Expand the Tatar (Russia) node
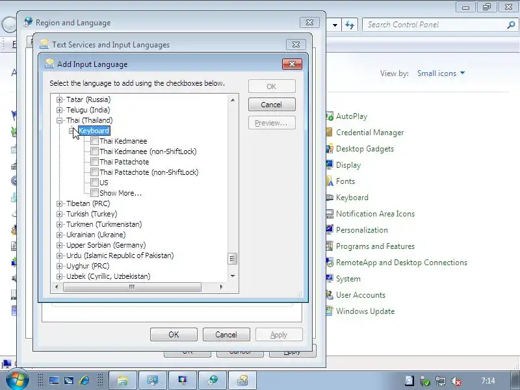Screen dimensions: 520x390 pos(59,99)
